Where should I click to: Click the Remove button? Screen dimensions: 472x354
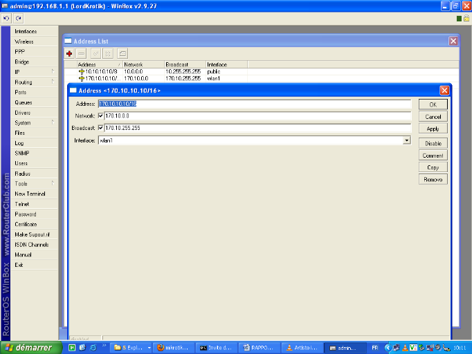pyautogui.click(x=433, y=179)
